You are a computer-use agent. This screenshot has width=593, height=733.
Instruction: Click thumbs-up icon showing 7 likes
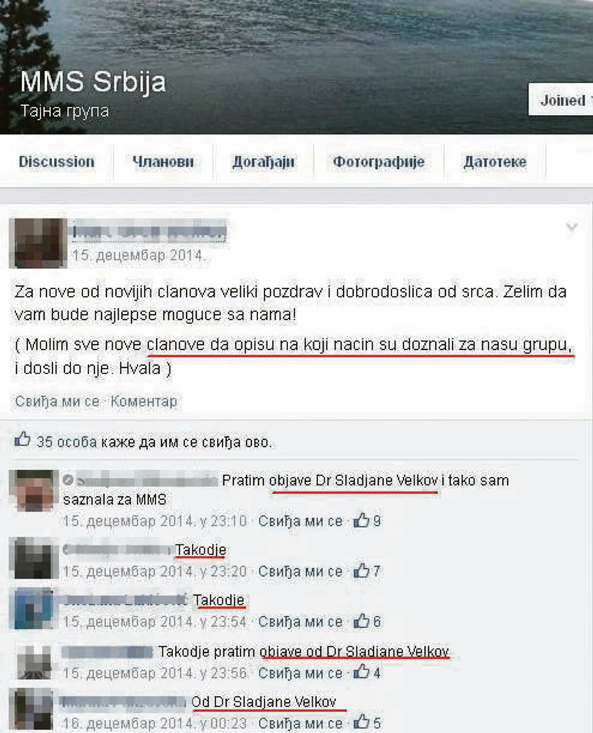(x=361, y=570)
